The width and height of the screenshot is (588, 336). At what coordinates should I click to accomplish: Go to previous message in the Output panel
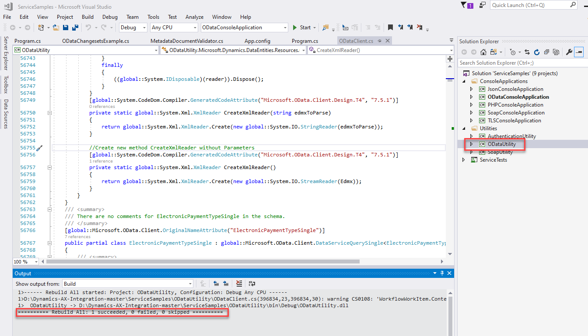pyautogui.click(x=216, y=284)
